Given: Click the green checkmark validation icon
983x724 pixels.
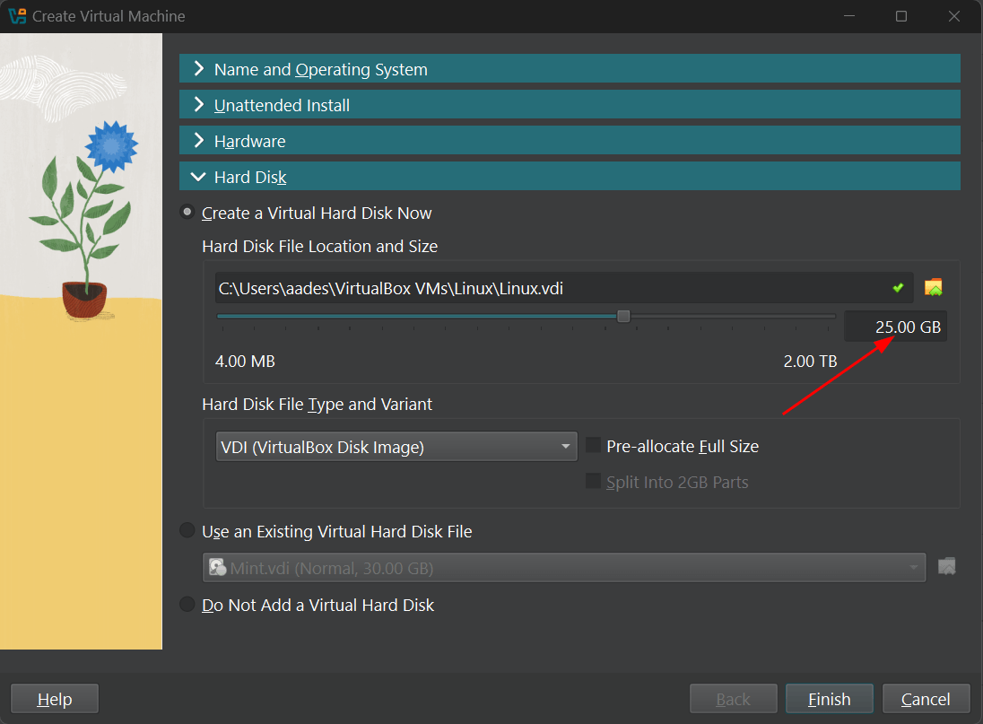Looking at the screenshot, I should pyautogui.click(x=898, y=287).
